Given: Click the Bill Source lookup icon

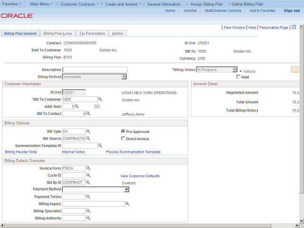Looking at the screenshot, I should 88,139.
